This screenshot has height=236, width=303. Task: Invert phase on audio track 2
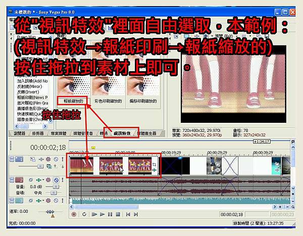click(x=31, y=180)
